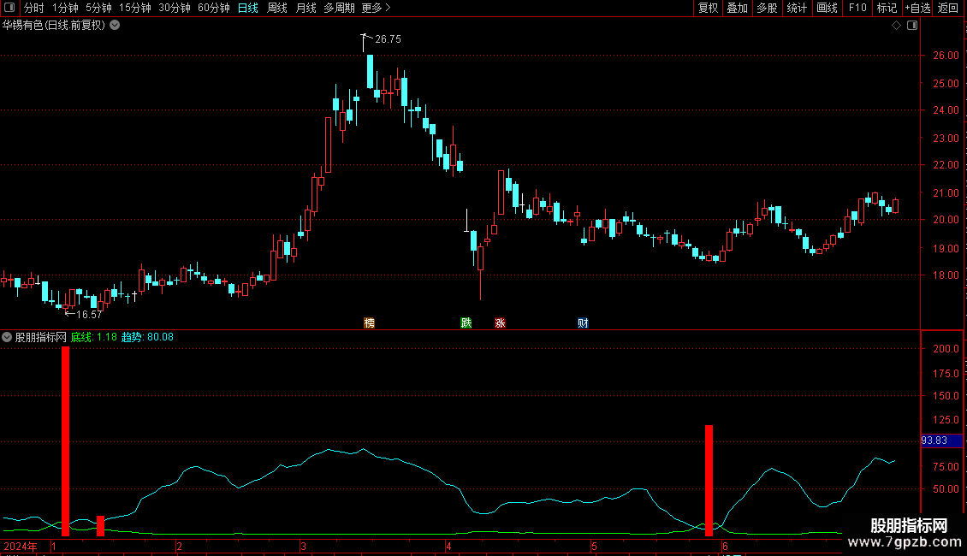967x556 pixels.
Task: Click month 1 on the timeline
Action: coord(54,546)
